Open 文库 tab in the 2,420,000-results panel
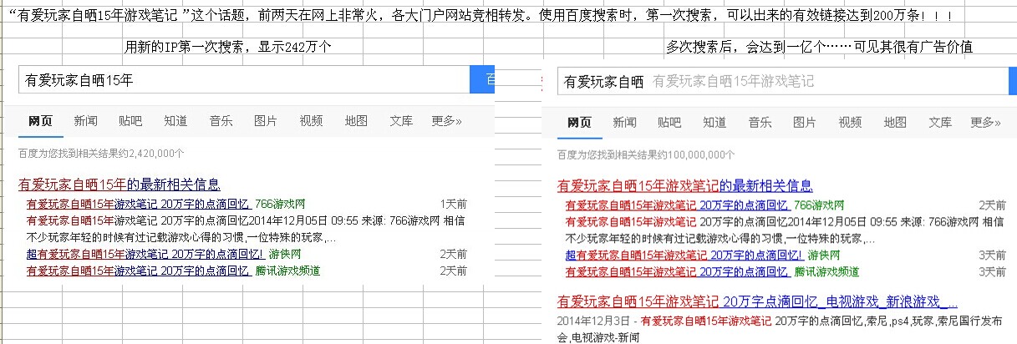 401,121
